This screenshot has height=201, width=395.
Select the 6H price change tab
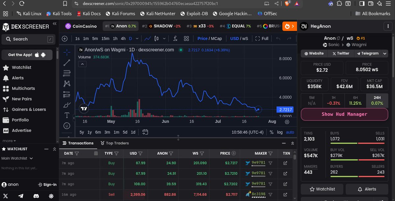pos(355,101)
